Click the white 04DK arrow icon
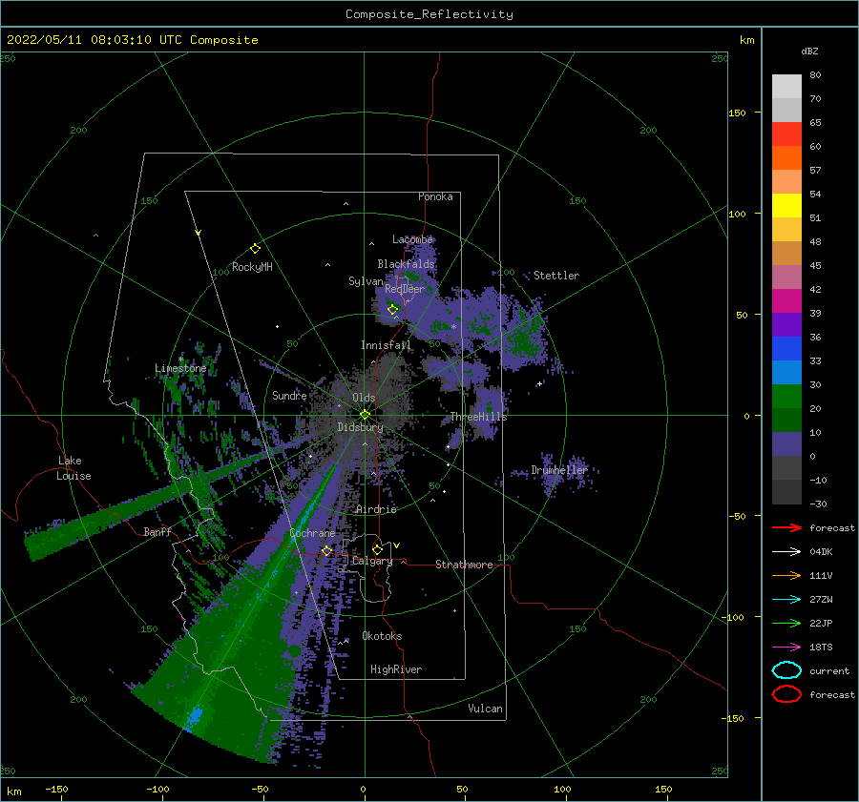The width and height of the screenshot is (859, 802). (x=786, y=552)
